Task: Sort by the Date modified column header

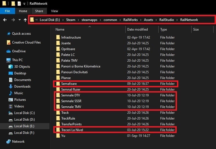Action: [137, 29]
